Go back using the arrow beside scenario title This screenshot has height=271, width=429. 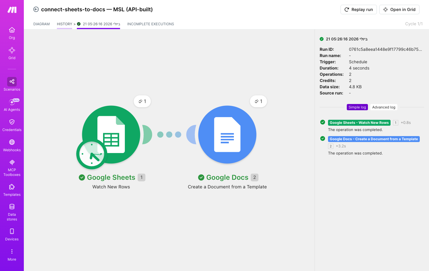point(36,9)
